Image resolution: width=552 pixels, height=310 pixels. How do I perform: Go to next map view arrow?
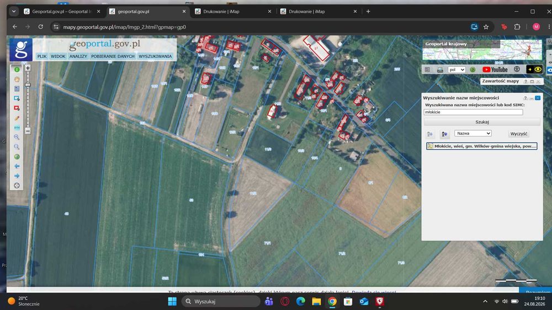tap(17, 176)
